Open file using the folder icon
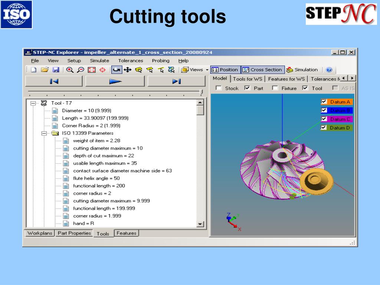The width and height of the screenshot is (380, 285). point(45,70)
